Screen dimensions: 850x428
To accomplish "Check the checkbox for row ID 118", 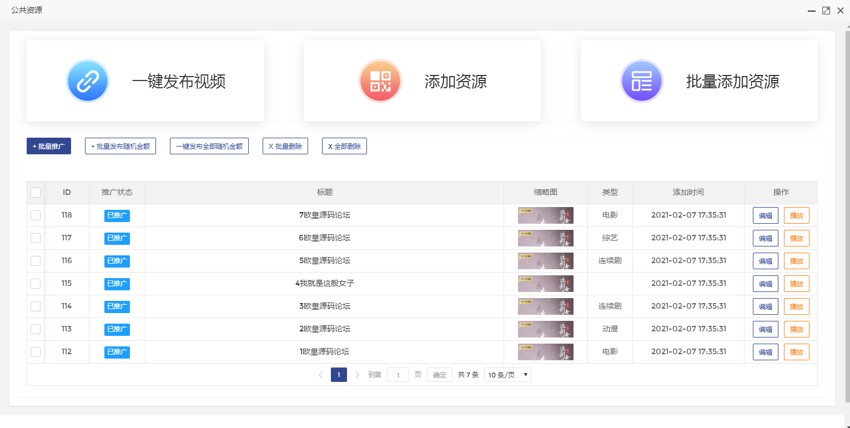I will [x=36, y=215].
